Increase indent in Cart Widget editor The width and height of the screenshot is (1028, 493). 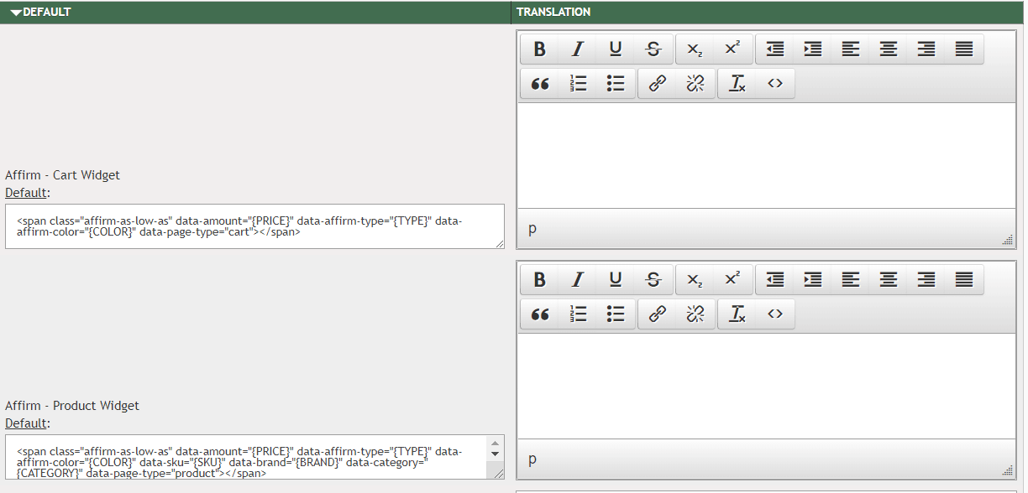pos(813,49)
